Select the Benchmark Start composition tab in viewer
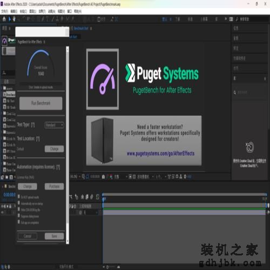Screen dimensions: 270x270 (81, 28)
